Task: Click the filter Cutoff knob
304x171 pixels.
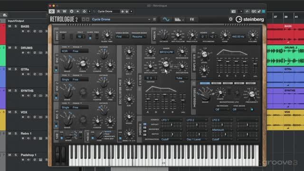Action: tap(165, 64)
